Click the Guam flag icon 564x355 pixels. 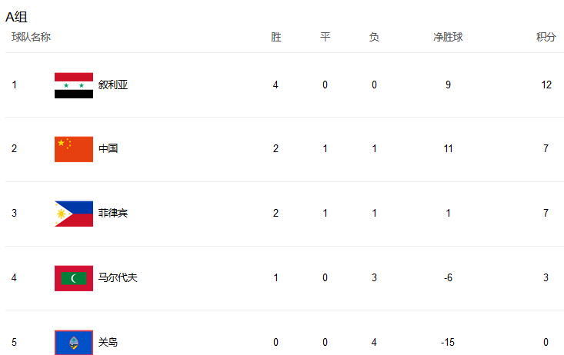(74, 342)
